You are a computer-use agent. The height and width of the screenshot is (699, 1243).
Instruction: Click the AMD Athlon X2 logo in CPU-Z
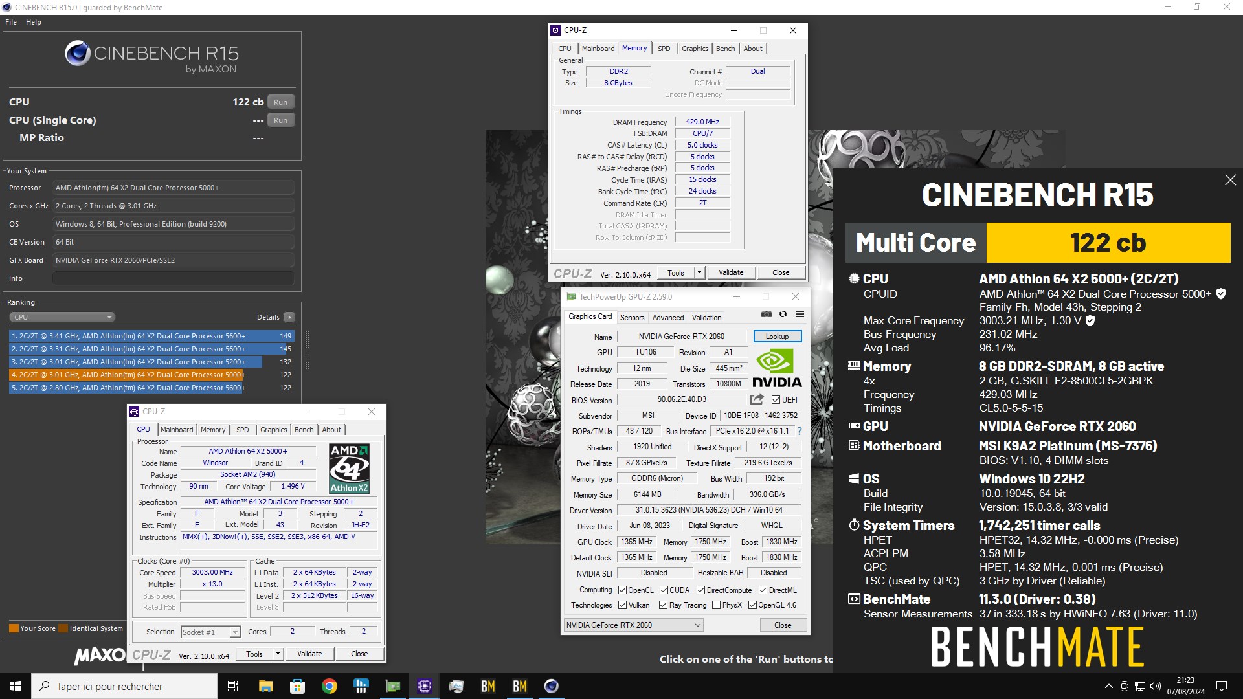tap(349, 469)
